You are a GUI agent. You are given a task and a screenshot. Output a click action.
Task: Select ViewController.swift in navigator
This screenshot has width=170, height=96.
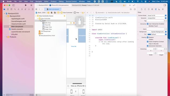(x=18, y=24)
